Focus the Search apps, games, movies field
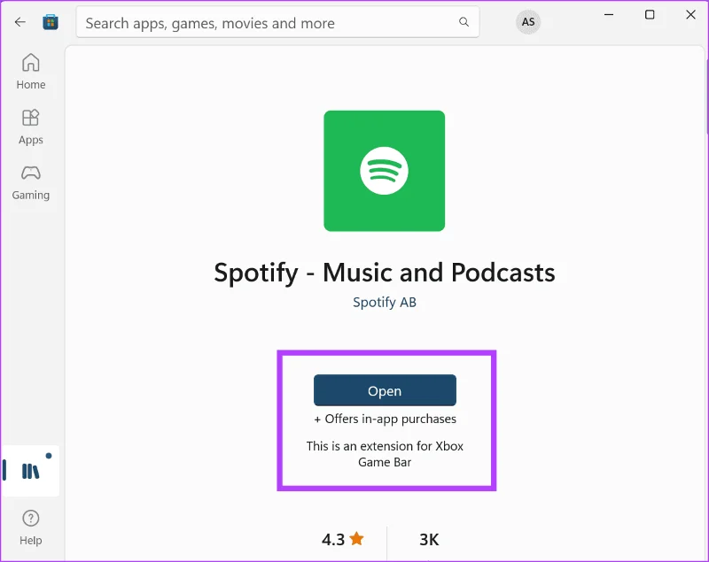The image size is (709, 562). (277, 21)
